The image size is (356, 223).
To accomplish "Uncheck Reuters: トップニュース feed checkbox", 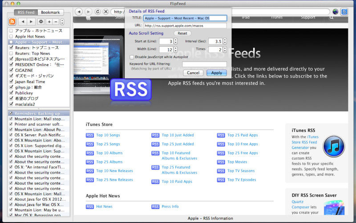I will click(11, 48).
